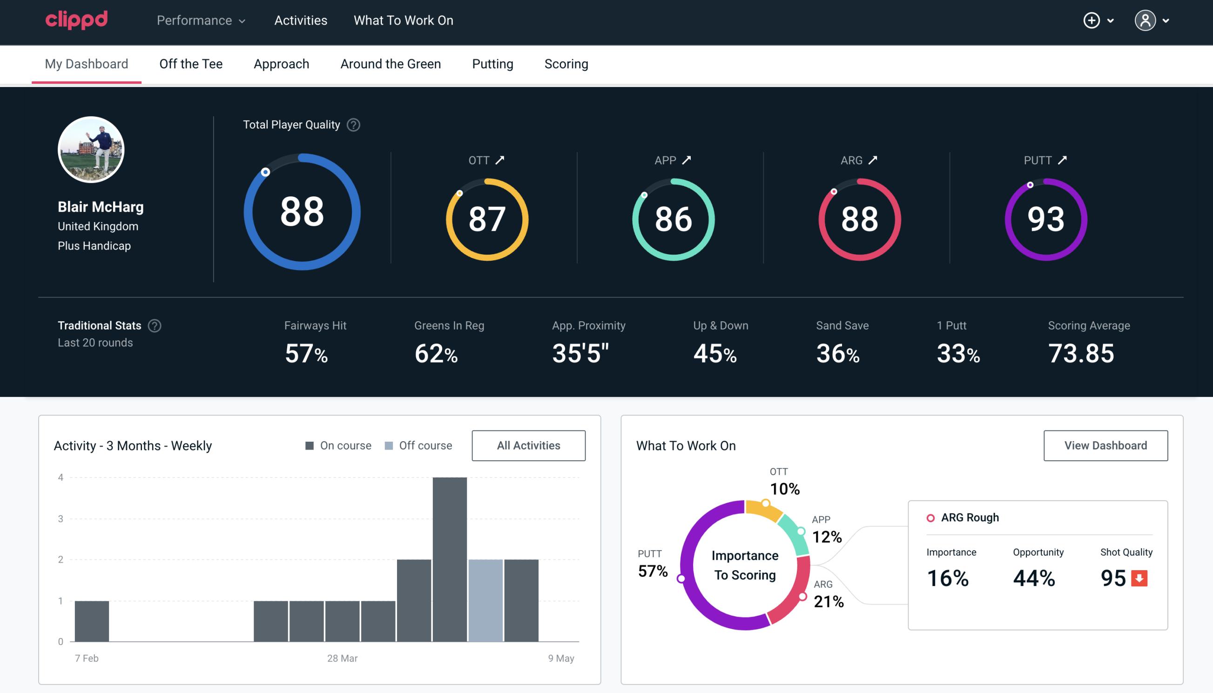Click the View Dashboard button
This screenshot has width=1213, height=693.
point(1105,445)
